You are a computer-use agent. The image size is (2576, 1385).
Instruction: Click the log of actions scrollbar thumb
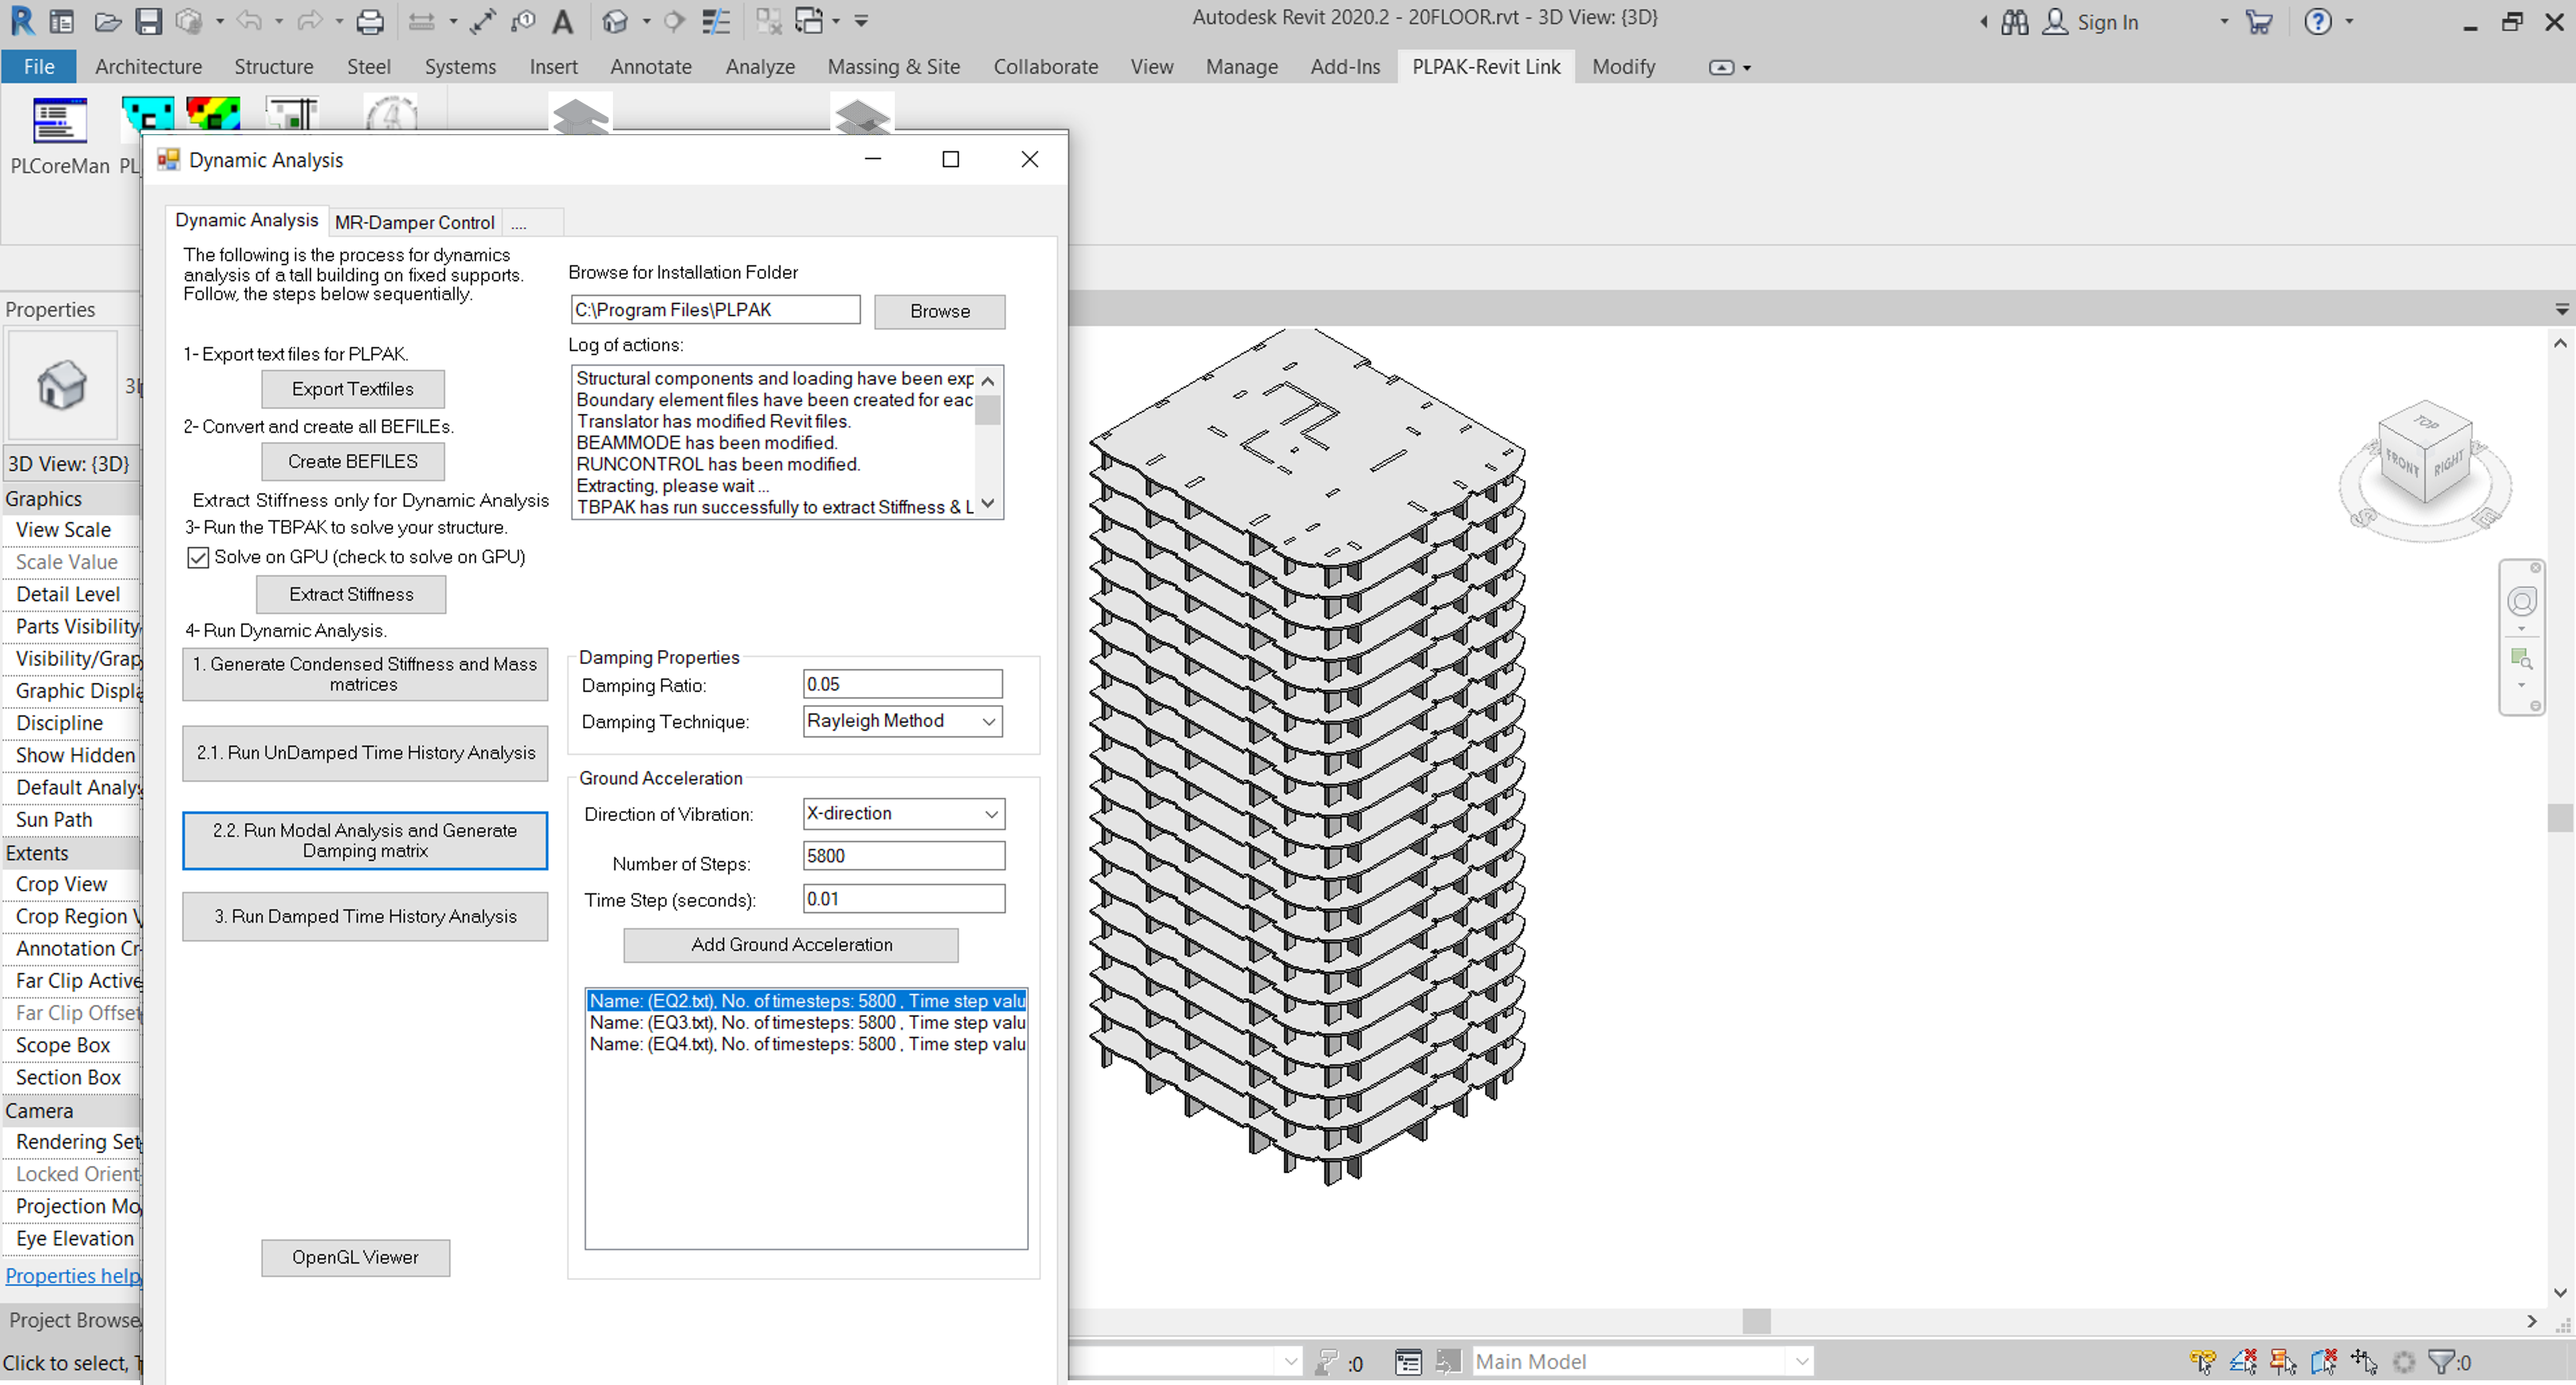click(988, 411)
